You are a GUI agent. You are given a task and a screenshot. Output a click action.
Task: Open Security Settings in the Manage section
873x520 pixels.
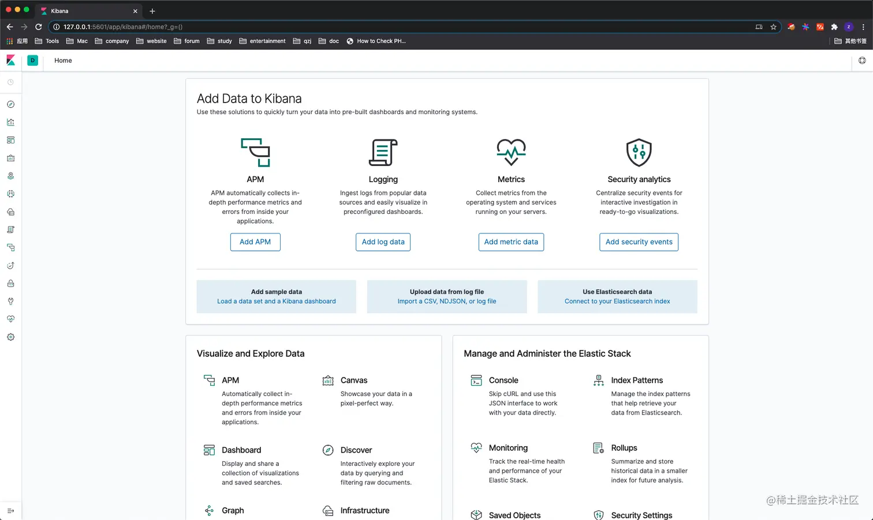[641, 515]
